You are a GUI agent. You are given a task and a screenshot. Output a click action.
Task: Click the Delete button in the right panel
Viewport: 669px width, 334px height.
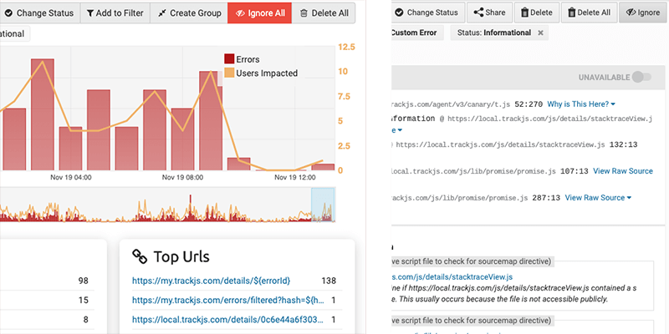point(536,13)
